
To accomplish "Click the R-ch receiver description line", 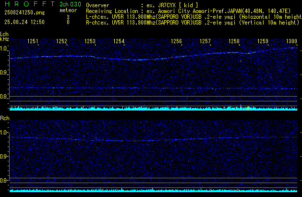I will pyautogui.click(x=193, y=23).
